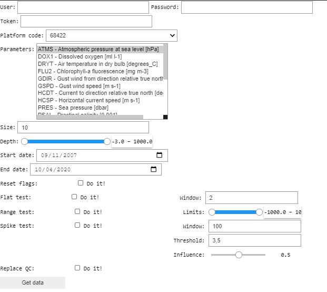Click the Get data button
The height and width of the screenshot is (292, 327).
point(33,283)
